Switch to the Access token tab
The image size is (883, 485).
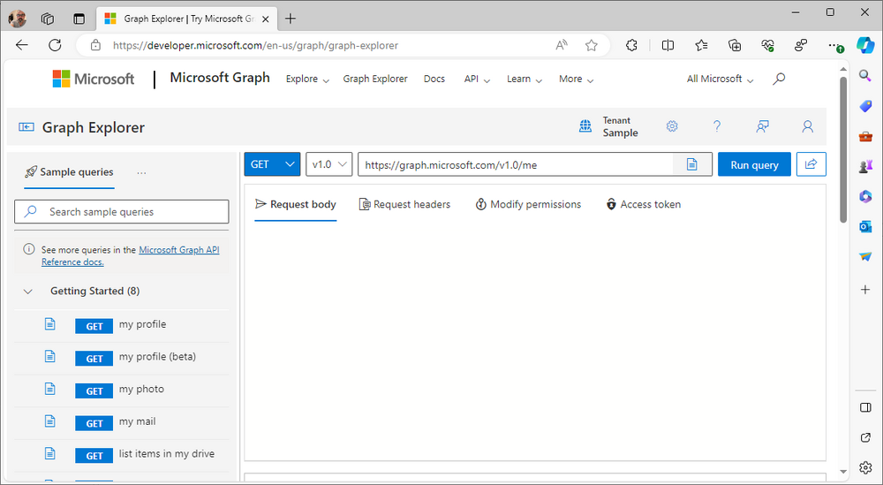click(x=643, y=204)
